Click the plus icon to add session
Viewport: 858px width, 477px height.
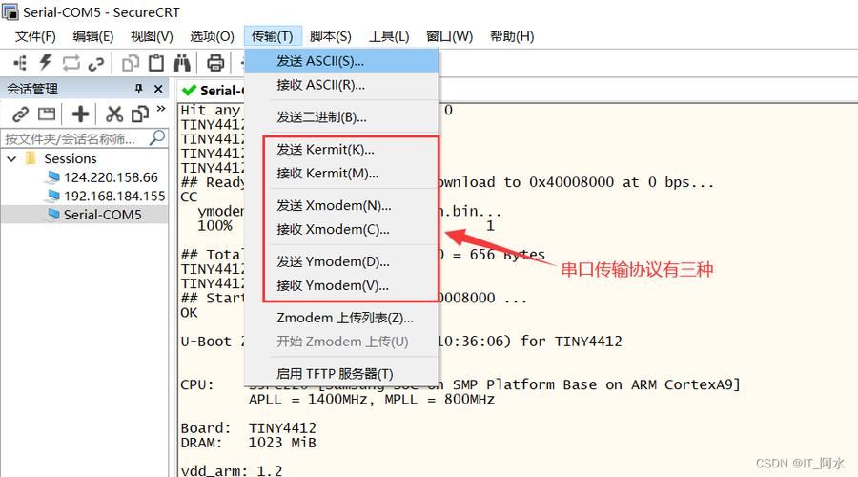(81, 114)
